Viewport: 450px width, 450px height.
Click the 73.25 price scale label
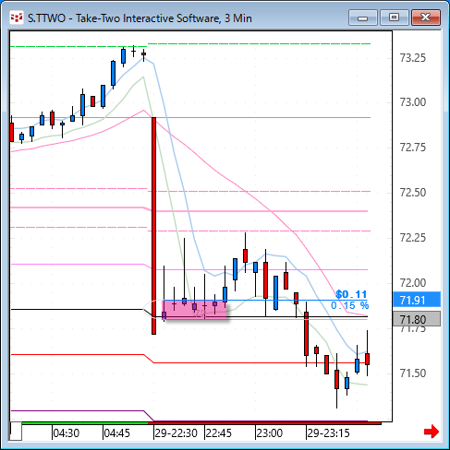(x=413, y=57)
